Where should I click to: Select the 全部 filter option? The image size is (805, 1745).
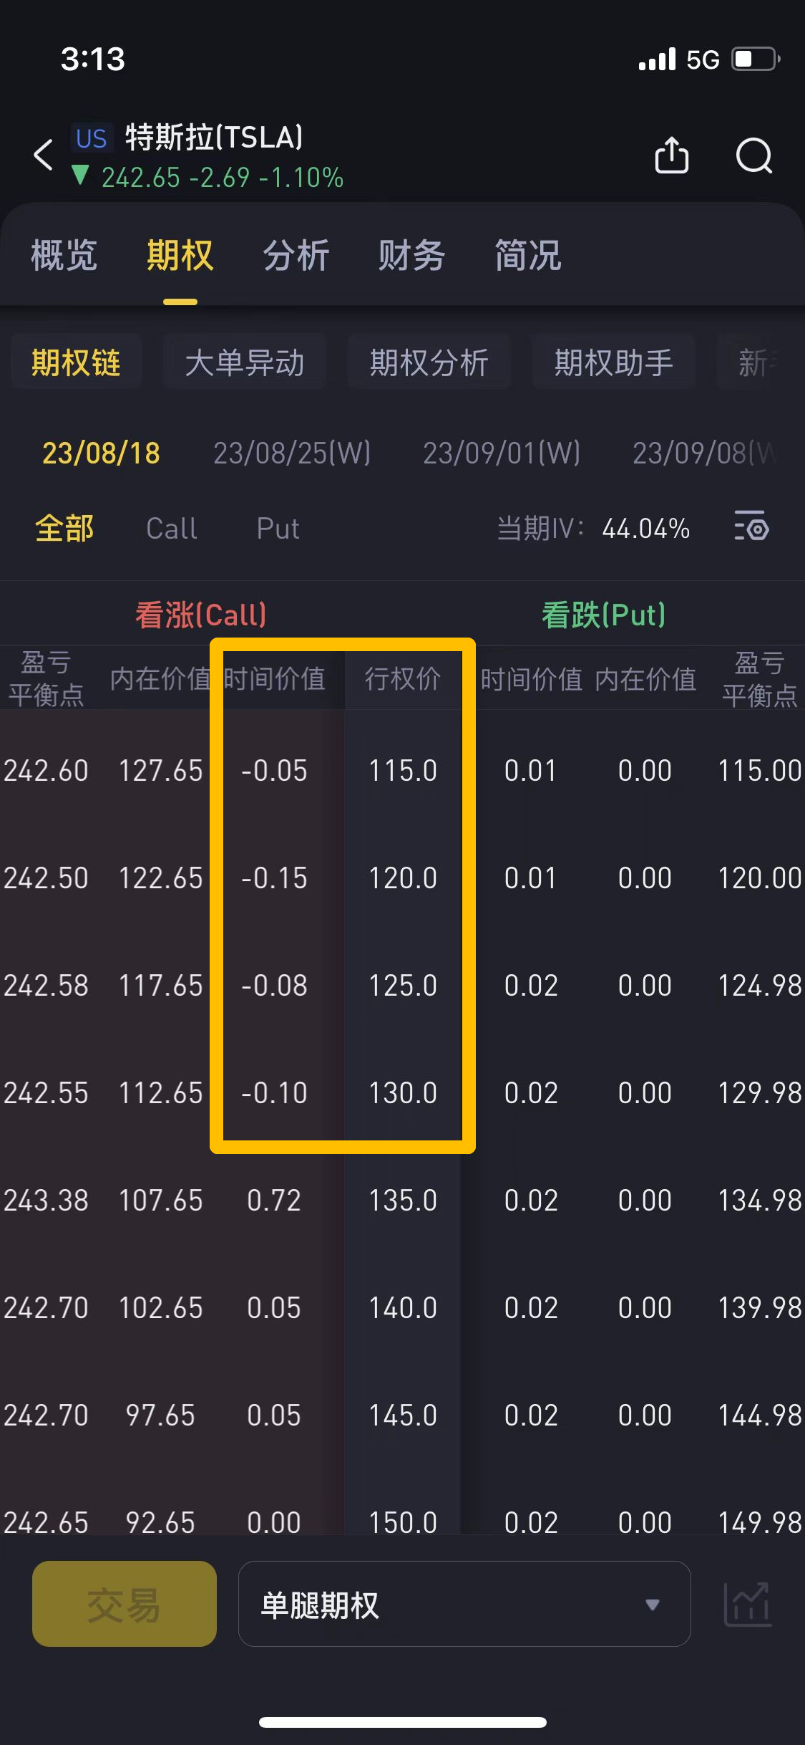64,529
